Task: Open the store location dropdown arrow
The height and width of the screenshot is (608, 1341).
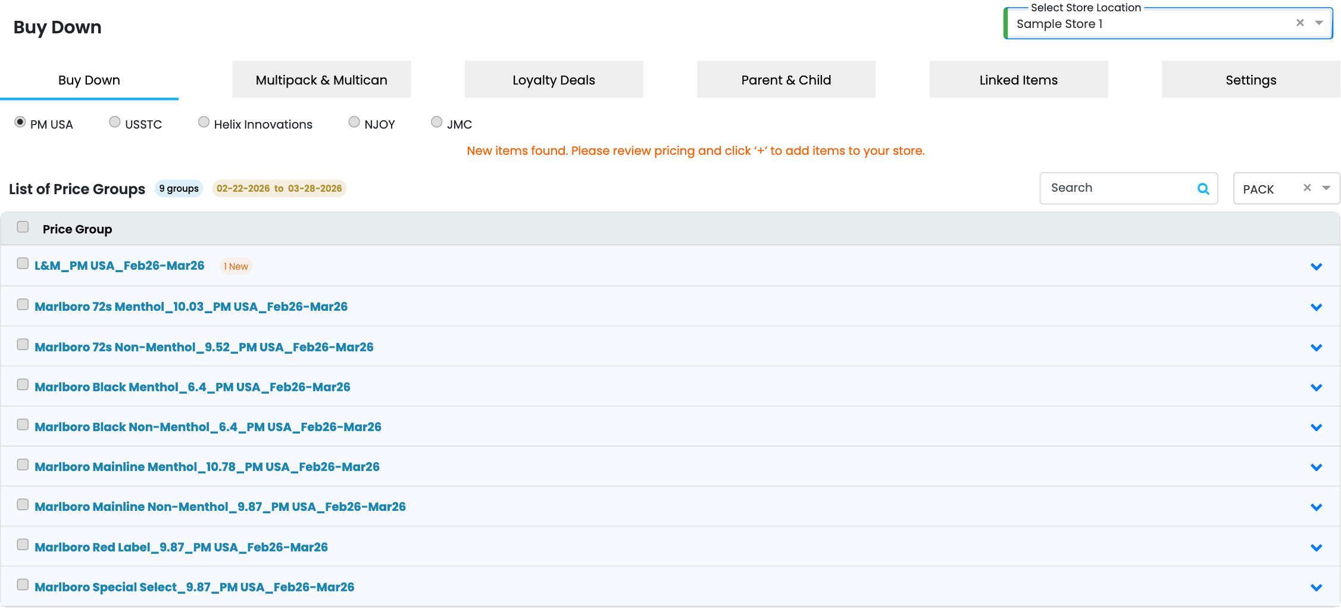Action: 1319,23
